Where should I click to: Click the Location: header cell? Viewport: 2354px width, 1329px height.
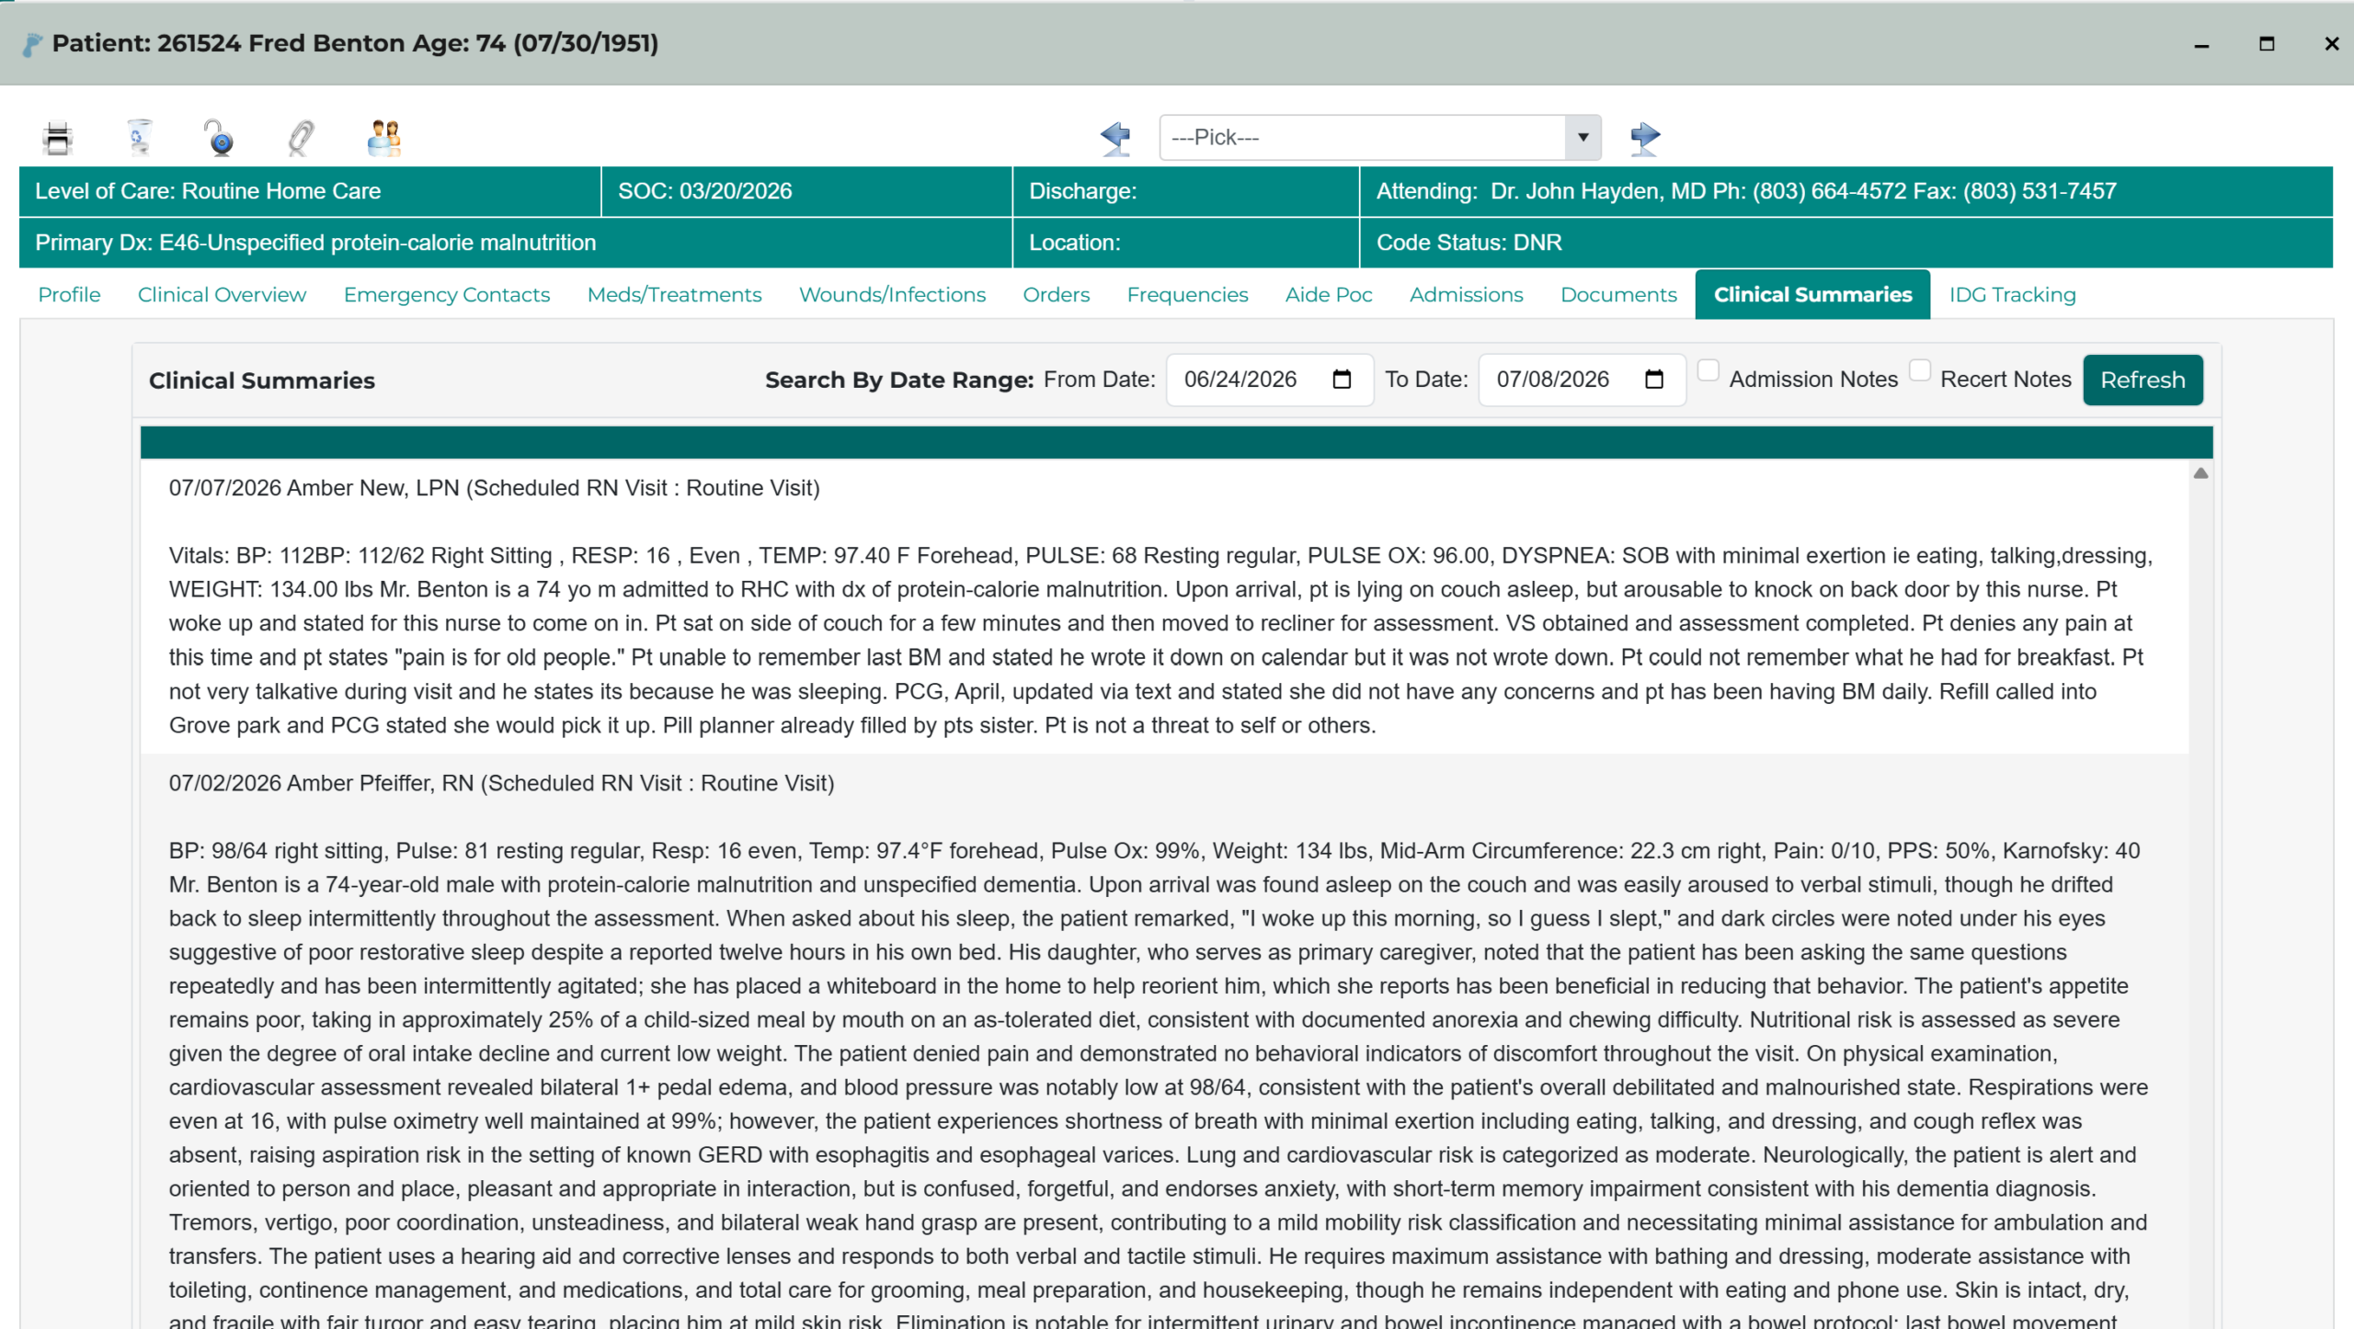tap(1185, 243)
